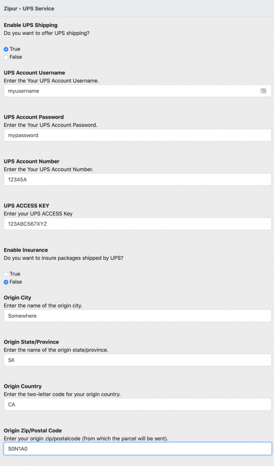Click the Origin Country heading label
Image resolution: width=274 pixels, height=466 pixels.
[x=23, y=386]
